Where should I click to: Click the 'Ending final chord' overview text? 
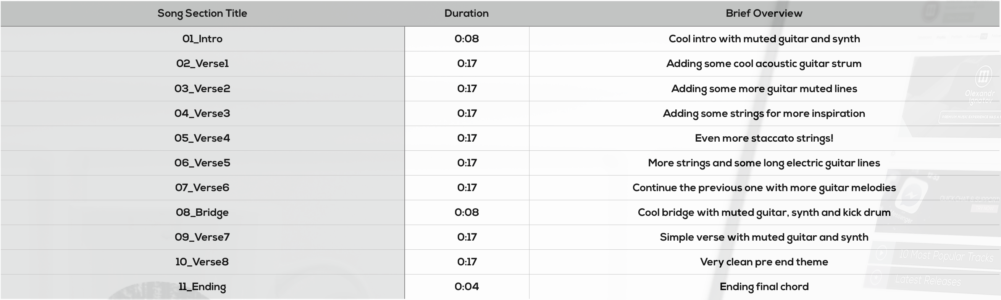tap(764, 287)
